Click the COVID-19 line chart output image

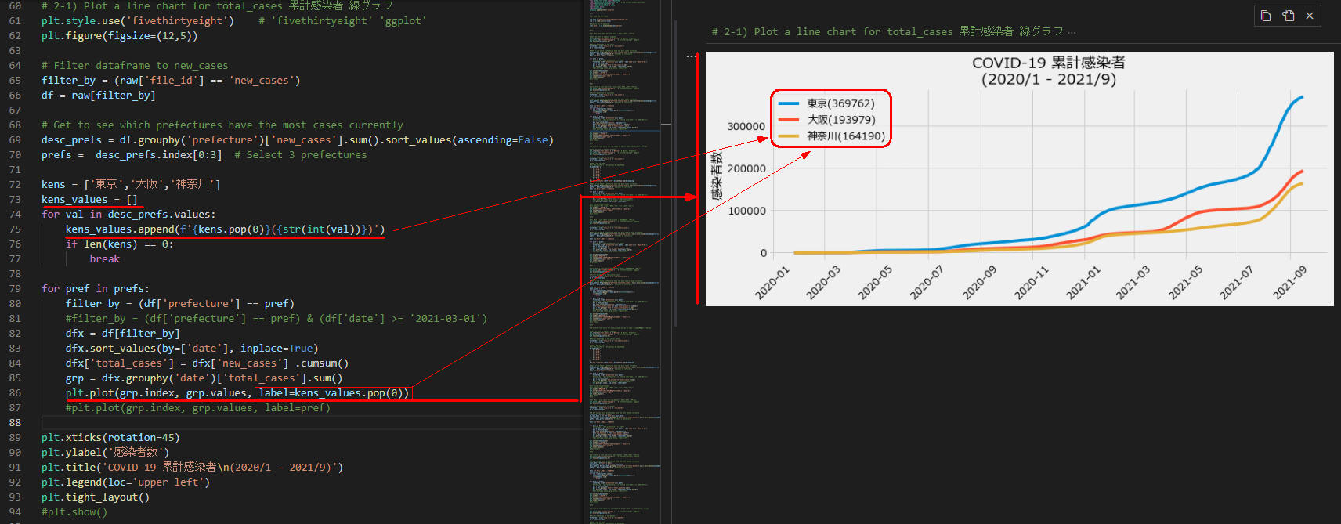pyautogui.click(x=1019, y=179)
